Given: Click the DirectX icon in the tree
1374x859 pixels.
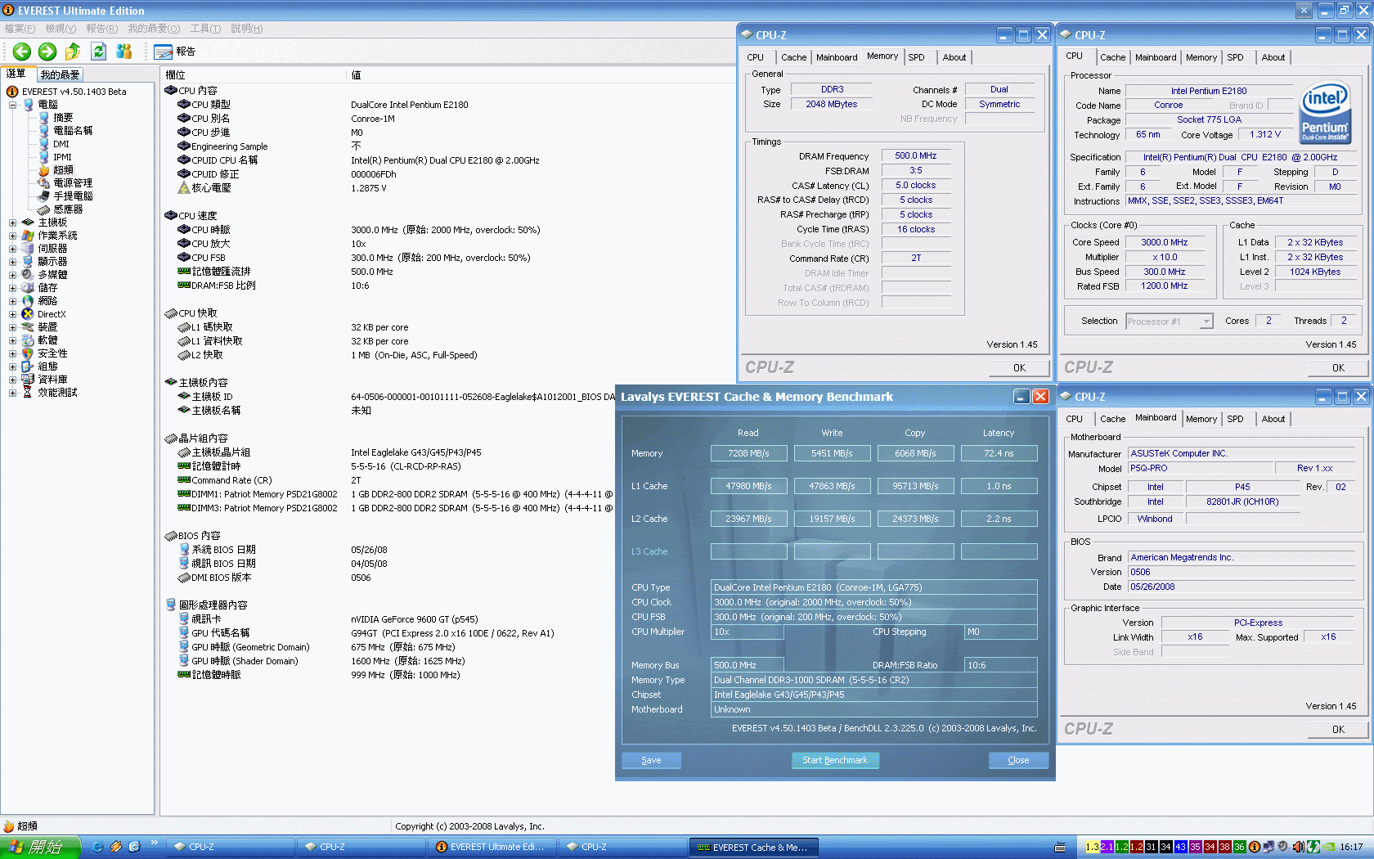Looking at the screenshot, I should (28, 314).
